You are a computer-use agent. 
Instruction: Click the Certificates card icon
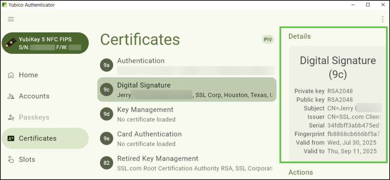point(11,138)
